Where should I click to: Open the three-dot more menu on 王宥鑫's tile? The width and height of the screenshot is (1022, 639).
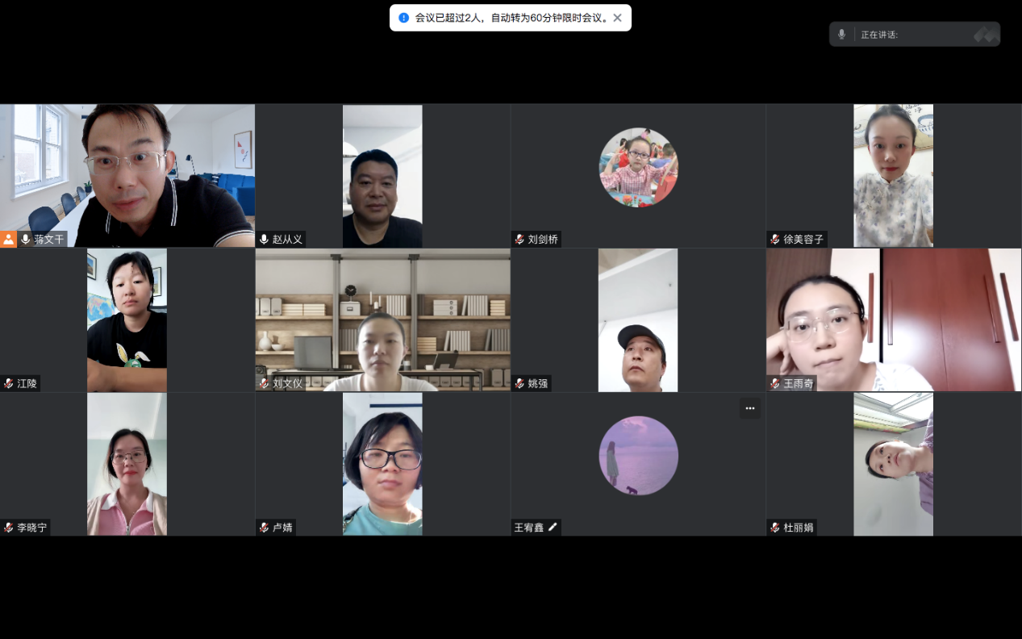(x=749, y=408)
